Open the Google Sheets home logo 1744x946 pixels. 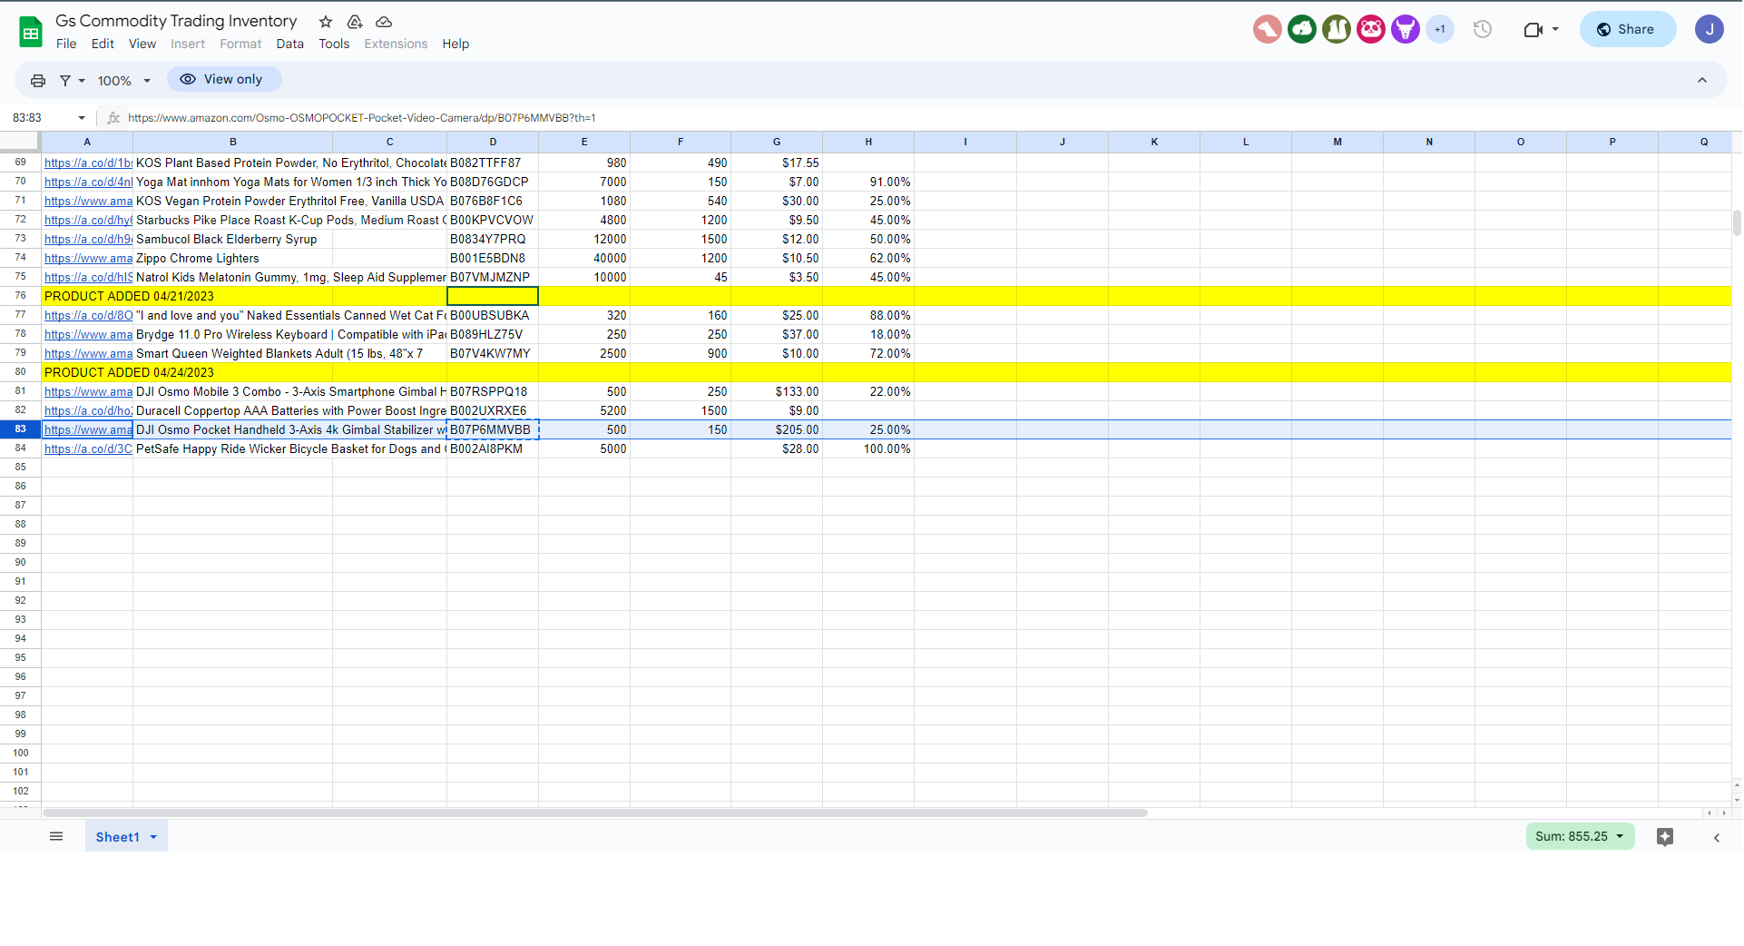[x=31, y=33]
